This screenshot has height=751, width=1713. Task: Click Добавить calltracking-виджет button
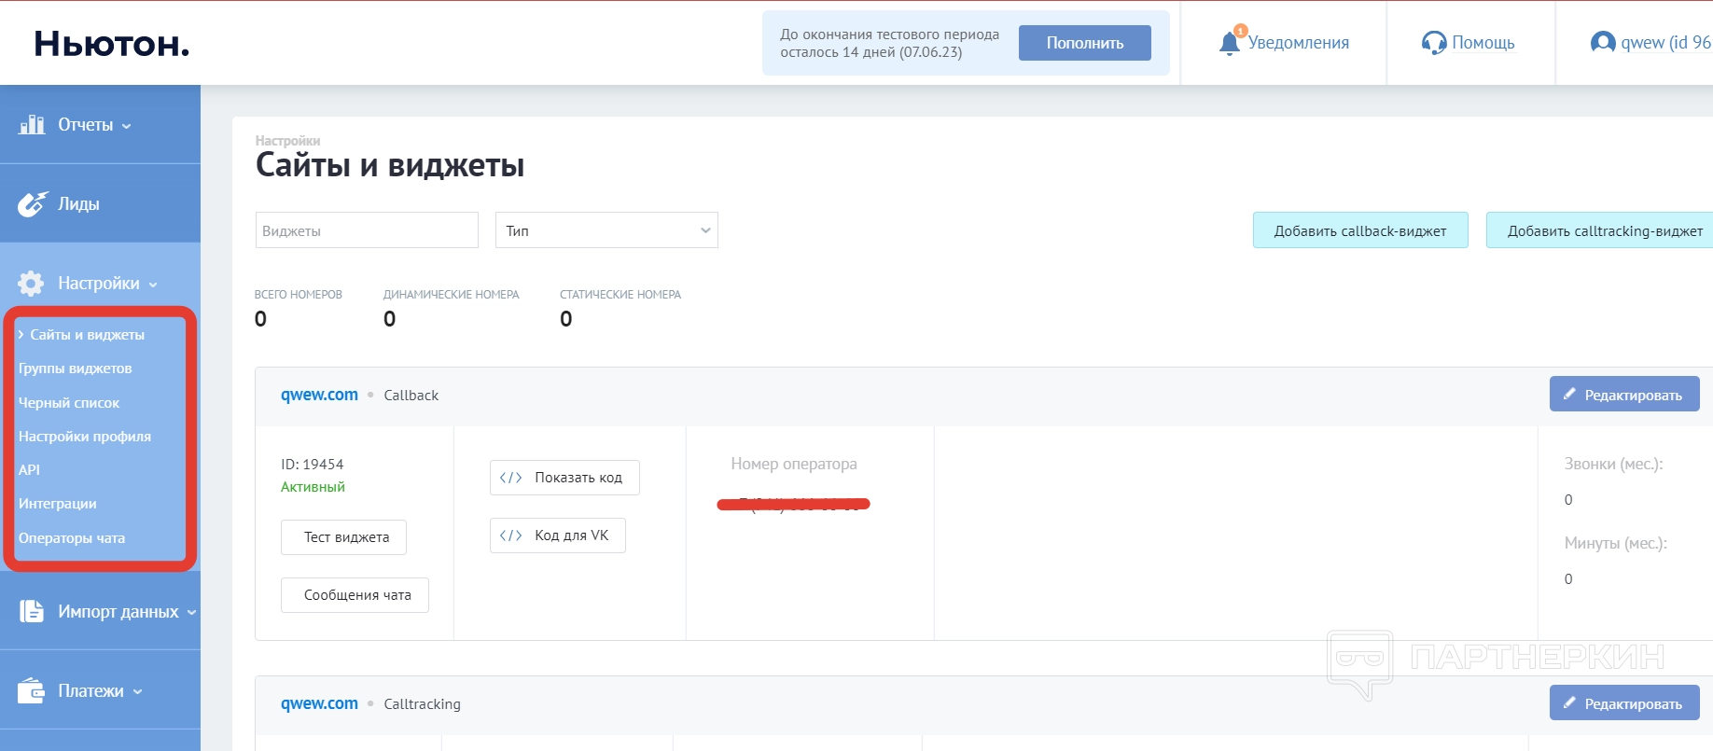pyautogui.click(x=1600, y=230)
